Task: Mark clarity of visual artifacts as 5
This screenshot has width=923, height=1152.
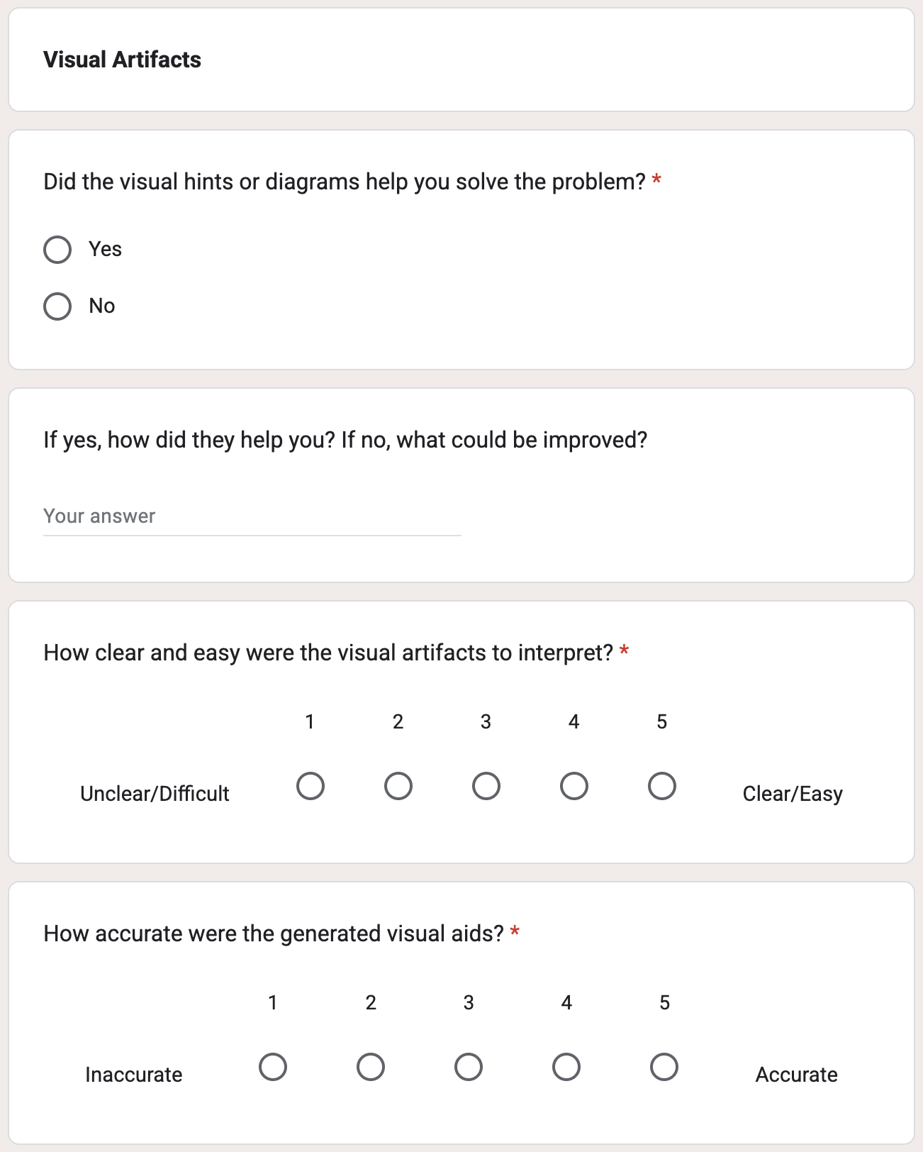Action: click(662, 786)
